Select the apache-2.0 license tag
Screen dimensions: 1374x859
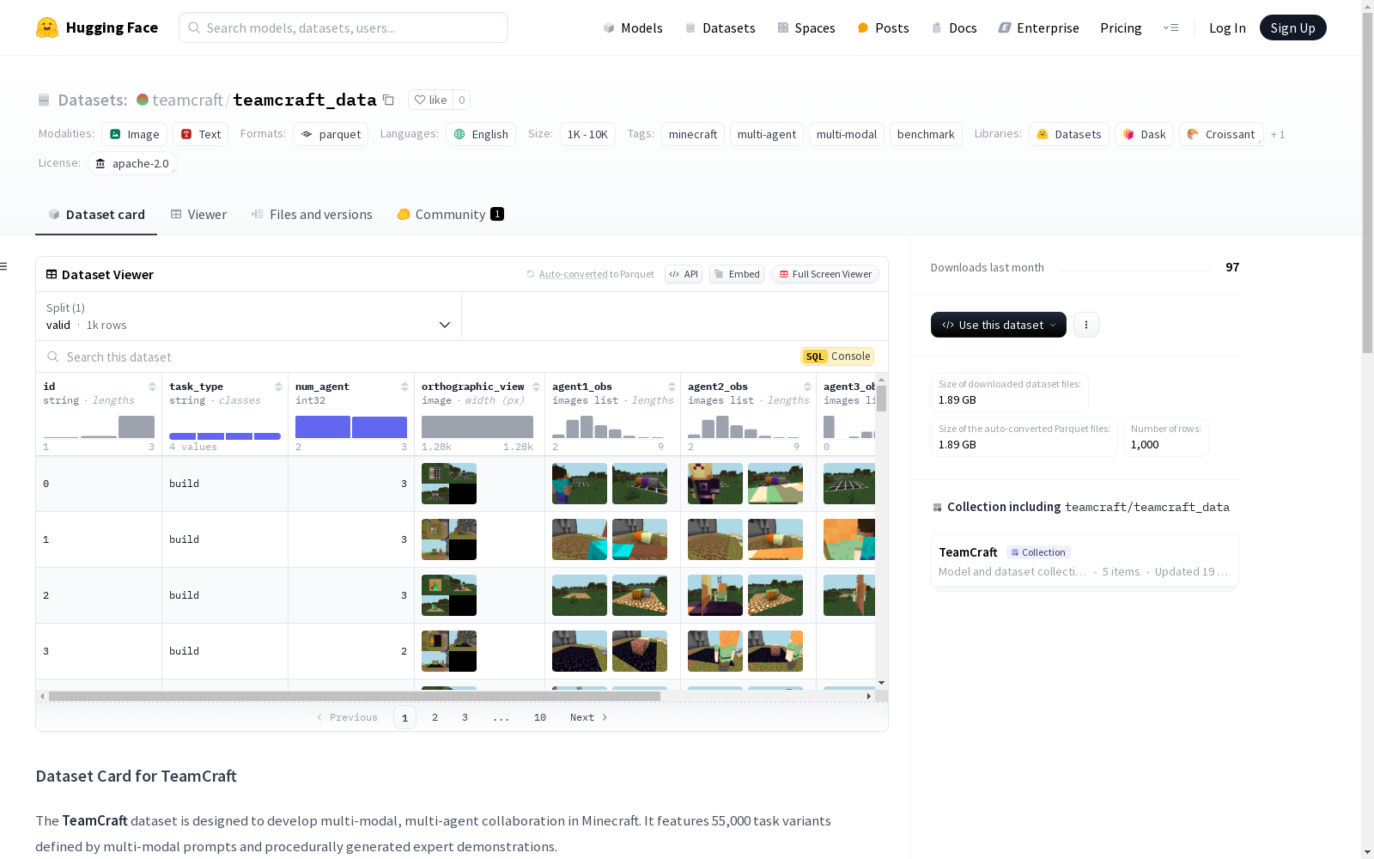(132, 163)
